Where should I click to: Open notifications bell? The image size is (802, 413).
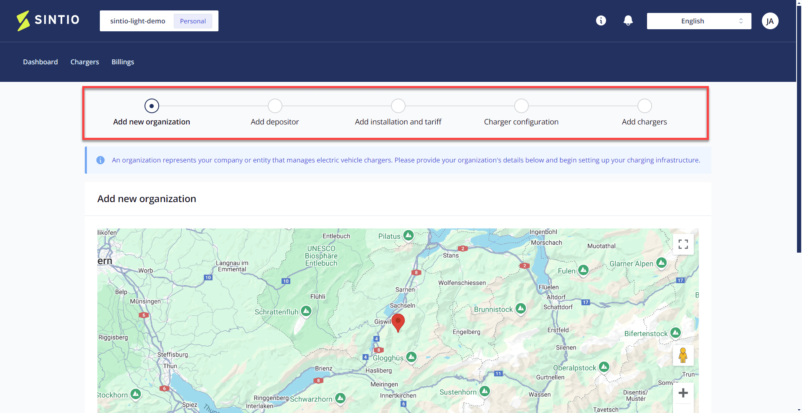coord(628,20)
